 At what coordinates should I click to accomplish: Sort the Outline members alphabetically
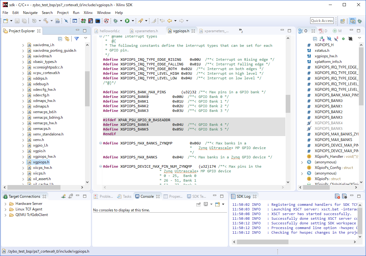[322, 38]
